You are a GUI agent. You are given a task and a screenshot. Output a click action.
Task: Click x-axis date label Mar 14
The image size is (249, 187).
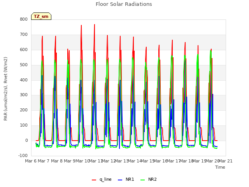click(x=135, y=161)
